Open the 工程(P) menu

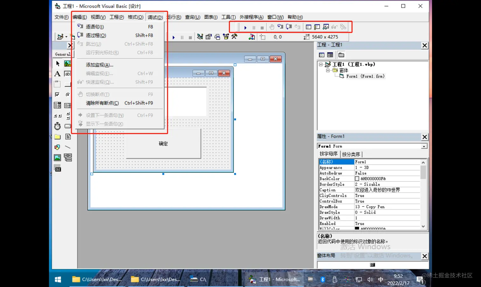coord(117,17)
